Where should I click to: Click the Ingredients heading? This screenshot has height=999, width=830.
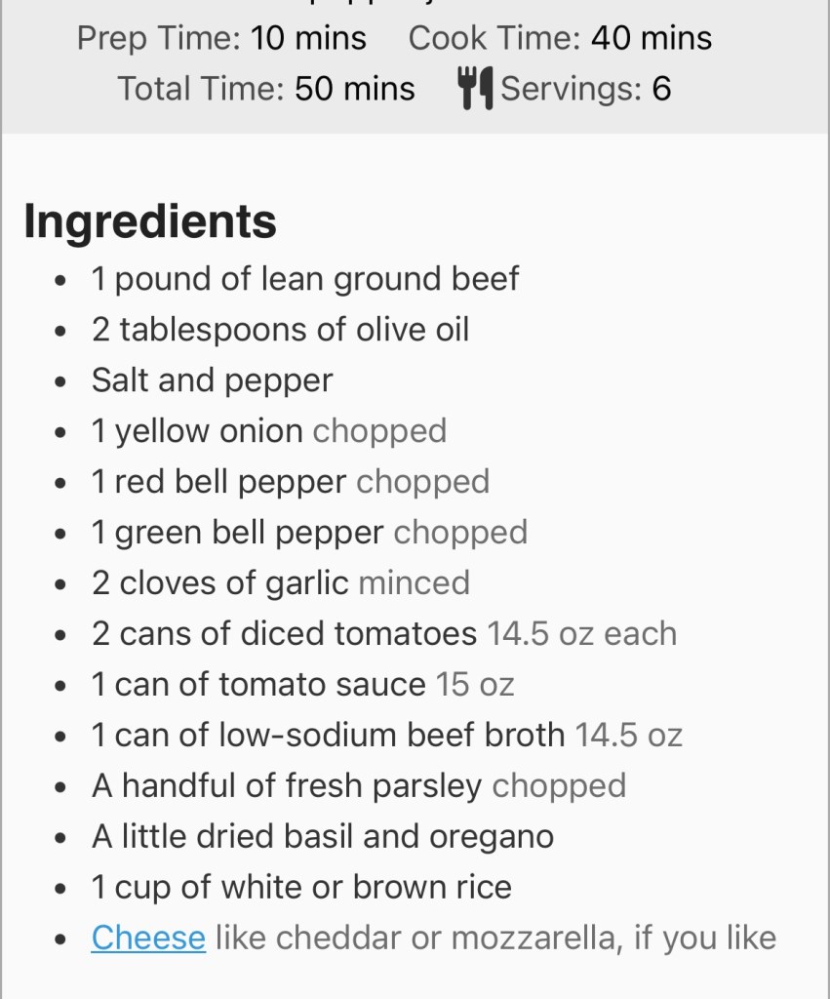point(150,220)
